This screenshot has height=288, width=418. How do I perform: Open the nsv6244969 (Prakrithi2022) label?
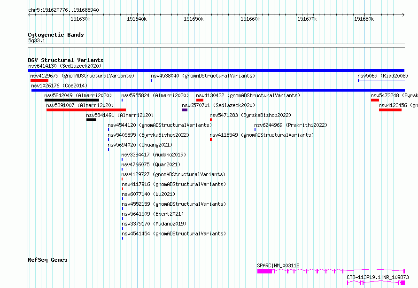point(291,125)
